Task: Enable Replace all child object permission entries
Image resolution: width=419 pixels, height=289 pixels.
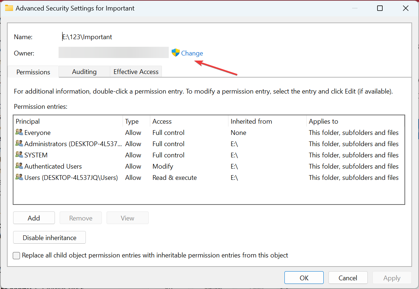Action: click(x=17, y=256)
